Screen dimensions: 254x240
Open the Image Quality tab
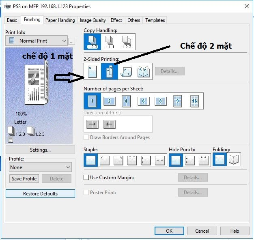point(93,20)
